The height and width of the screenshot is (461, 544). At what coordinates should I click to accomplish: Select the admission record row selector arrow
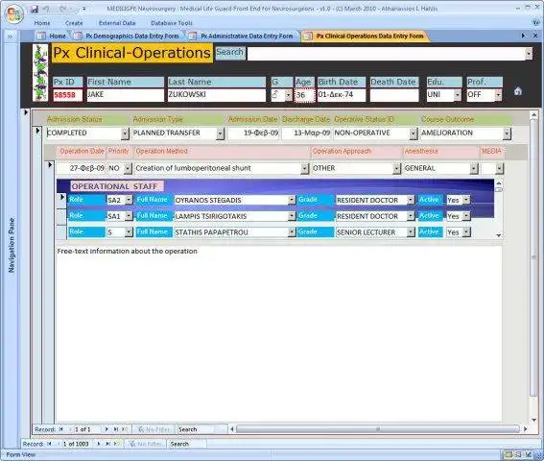(37, 131)
